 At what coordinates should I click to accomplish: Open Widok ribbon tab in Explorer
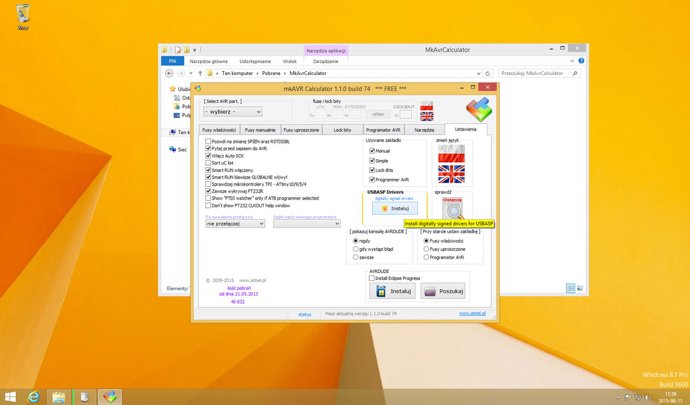(290, 61)
